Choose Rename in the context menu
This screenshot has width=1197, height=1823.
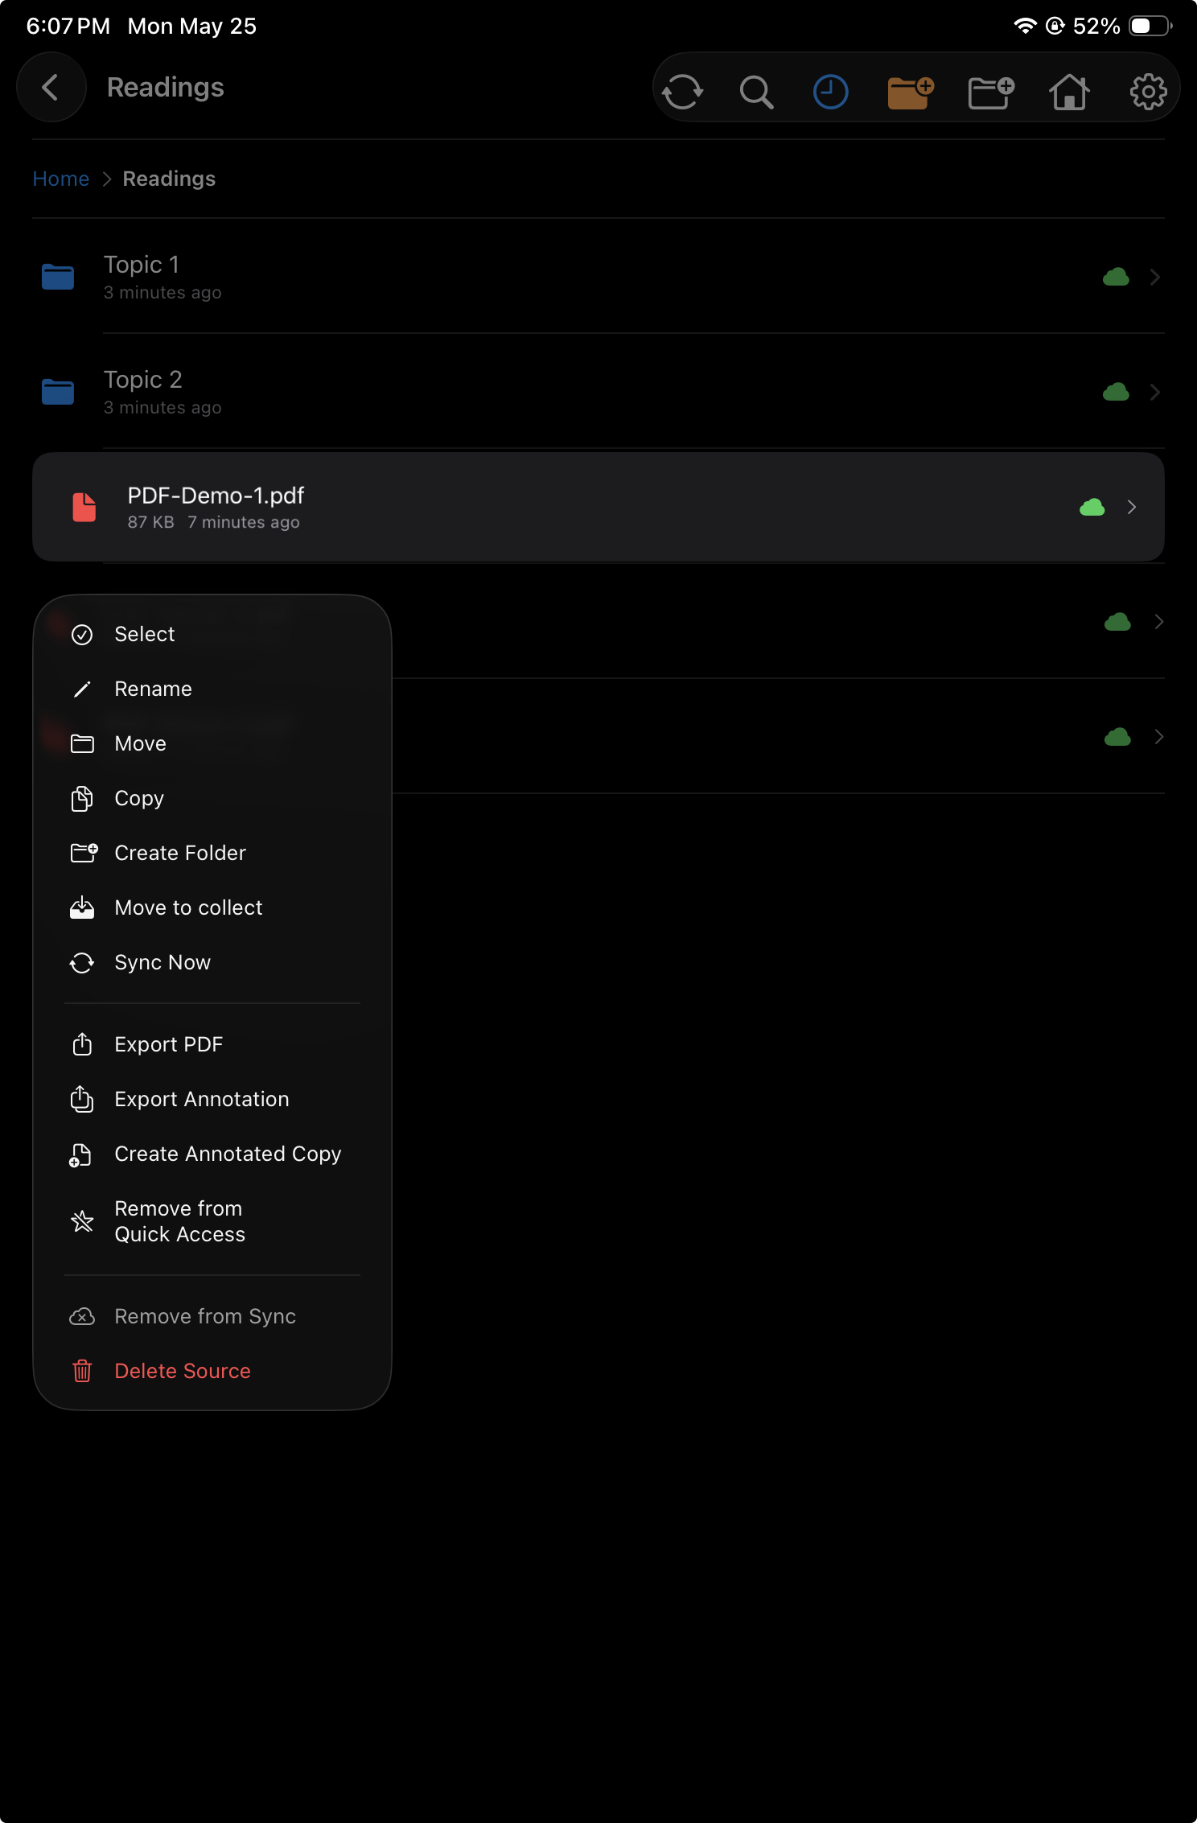coord(212,689)
